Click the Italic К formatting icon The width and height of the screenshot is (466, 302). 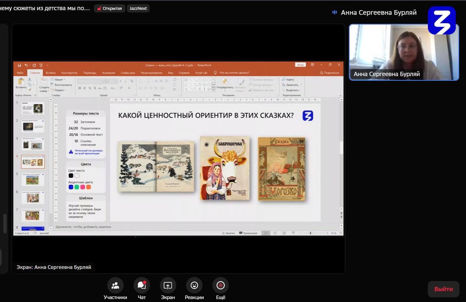click(x=85, y=88)
